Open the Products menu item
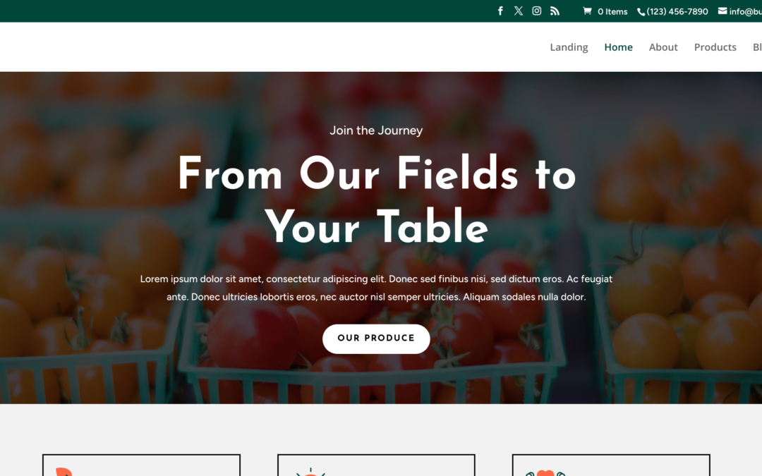 (x=715, y=47)
